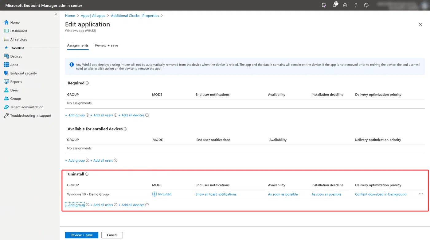Add group under Uninstall section

tap(75, 205)
